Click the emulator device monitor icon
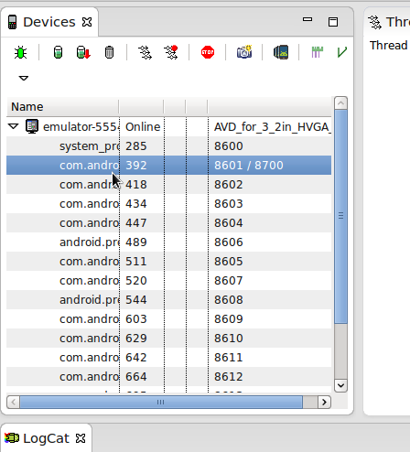The image size is (410, 452). (x=32, y=126)
